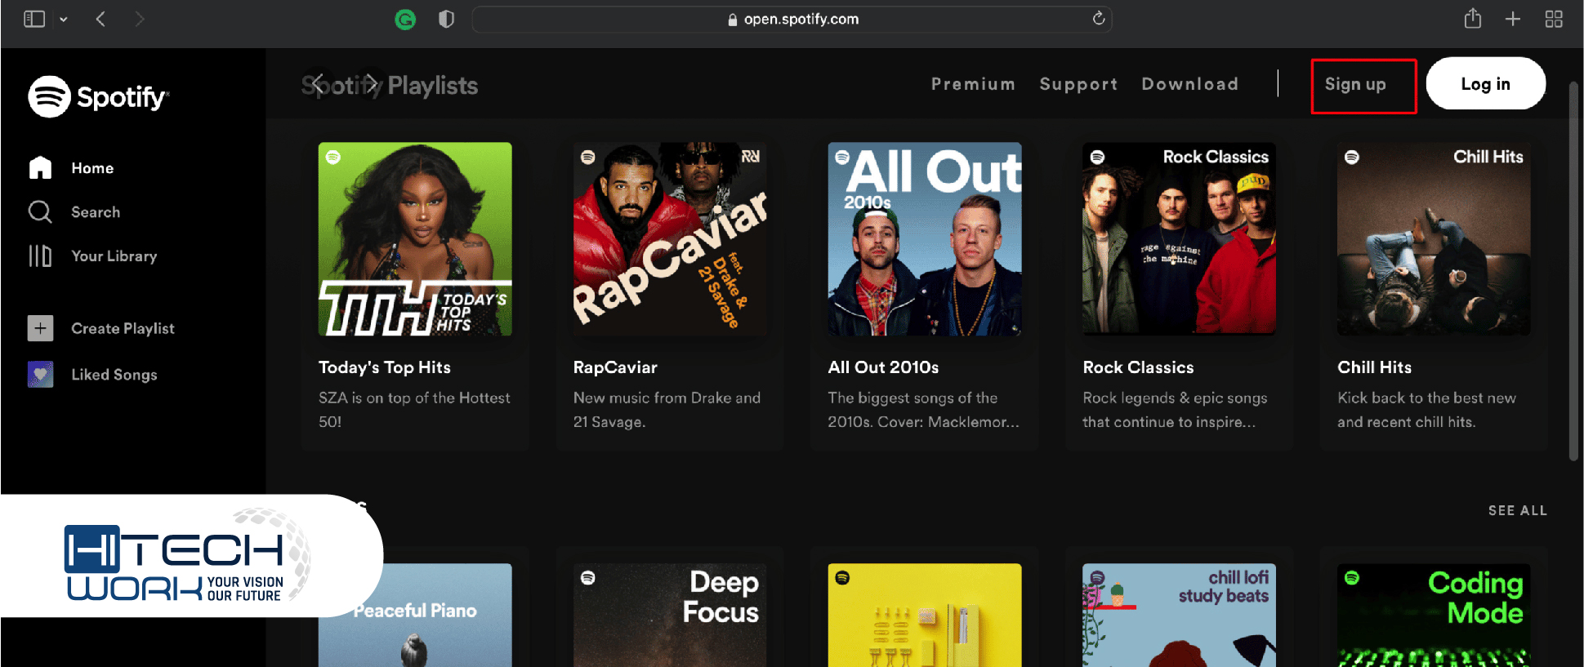This screenshot has width=1584, height=667.
Task: Open the Premium link
Action: (973, 84)
